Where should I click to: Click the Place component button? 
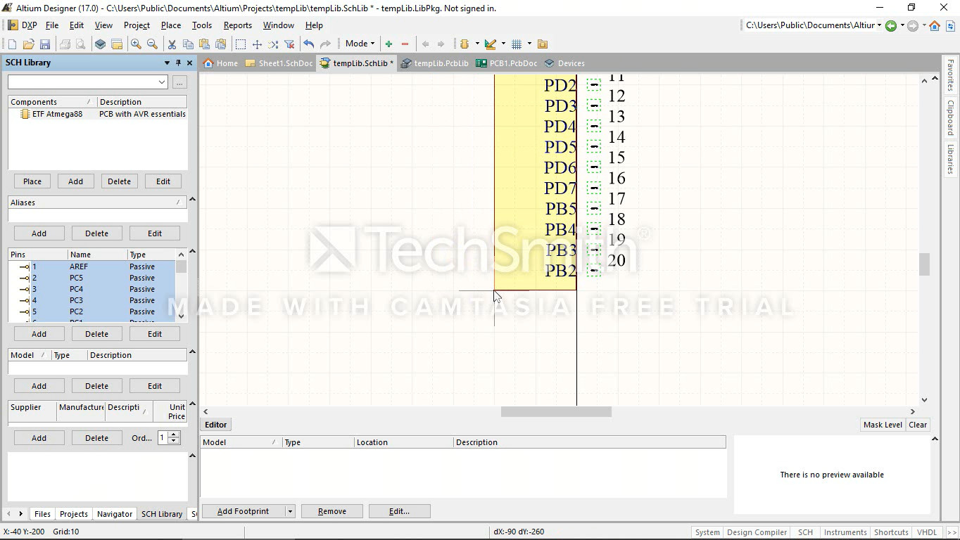[32, 181]
